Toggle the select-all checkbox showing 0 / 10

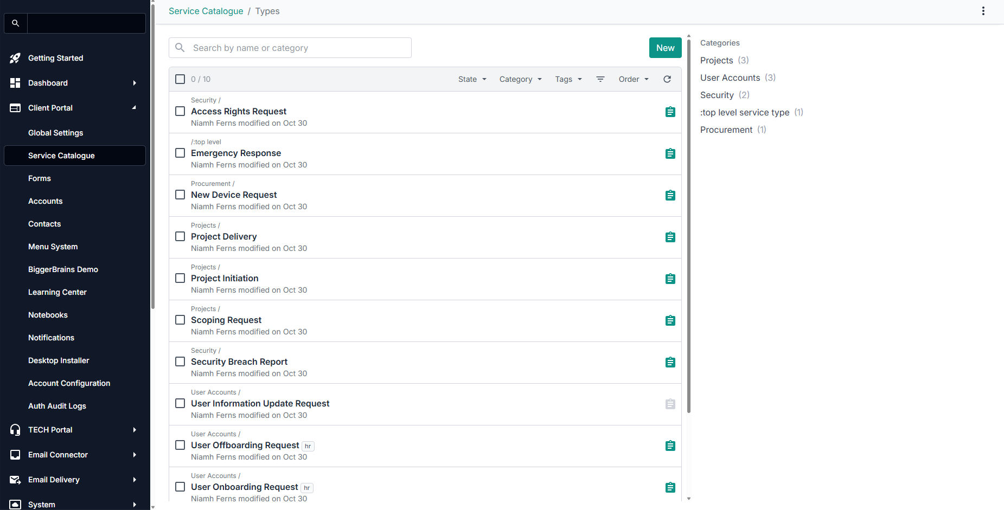pos(180,79)
